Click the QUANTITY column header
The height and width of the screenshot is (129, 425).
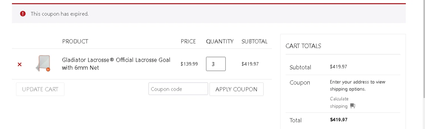(220, 41)
